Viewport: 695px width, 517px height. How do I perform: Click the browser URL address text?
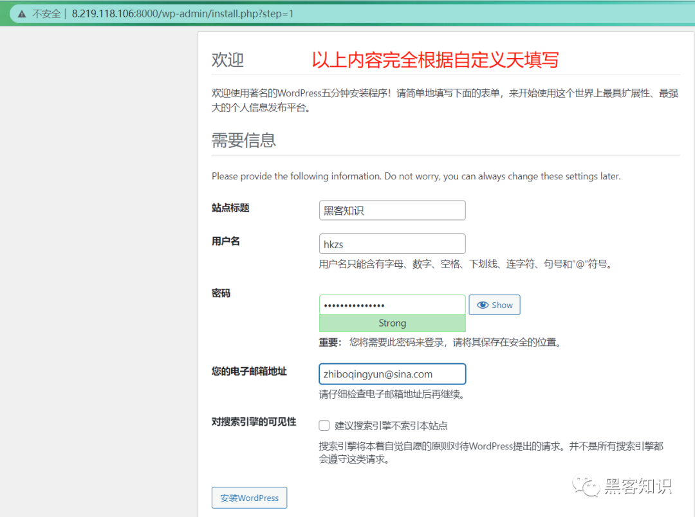click(183, 14)
